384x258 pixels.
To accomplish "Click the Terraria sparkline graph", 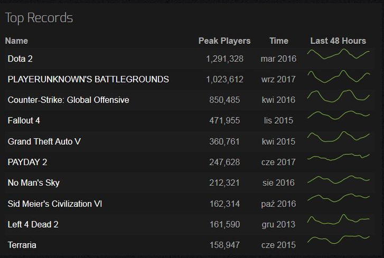I will coord(339,240).
